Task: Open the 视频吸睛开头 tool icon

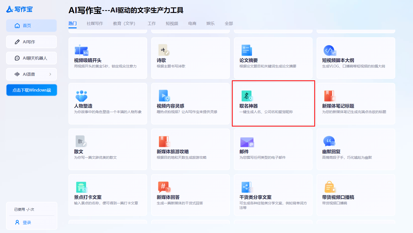Action: coord(81,50)
